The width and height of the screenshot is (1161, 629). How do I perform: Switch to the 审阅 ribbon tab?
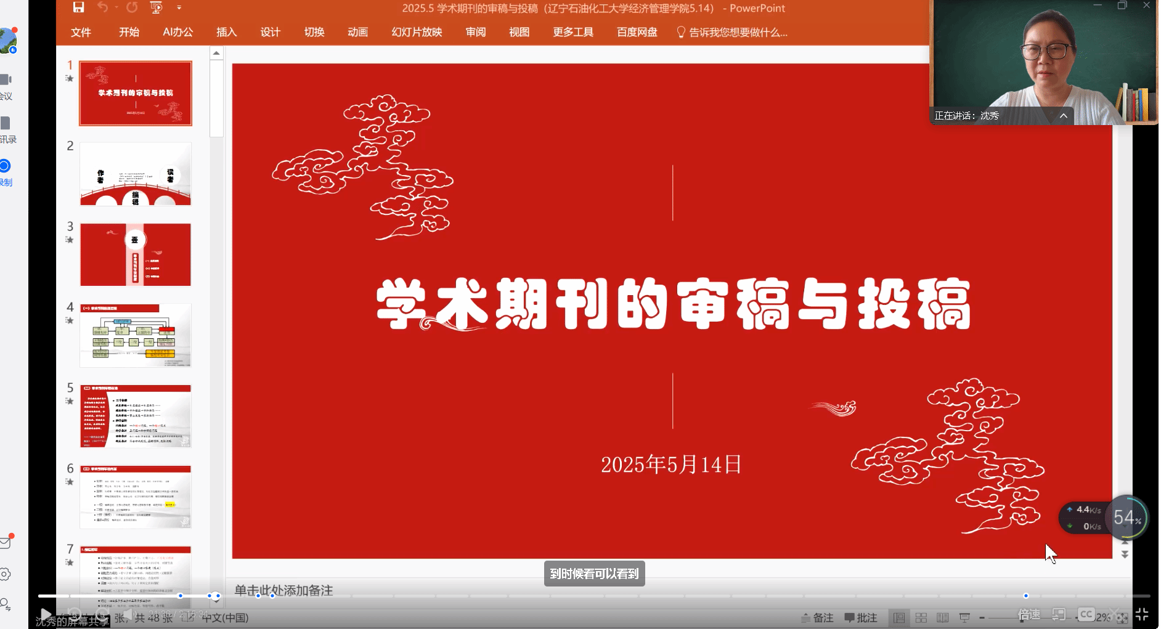click(x=475, y=32)
